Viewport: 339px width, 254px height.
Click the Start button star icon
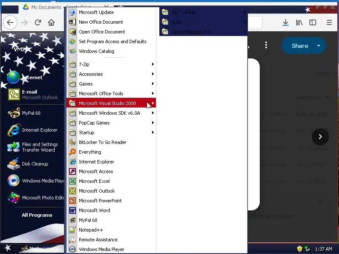point(7,248)
